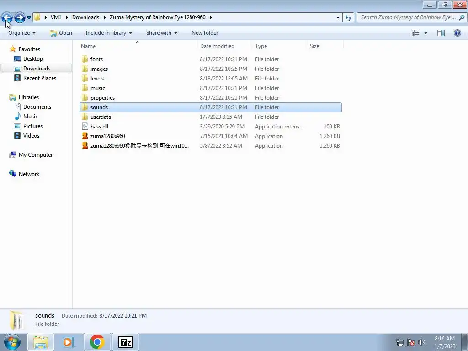Screen dimensions: 468x351
Task: Go back with the Back arrow button
Action: tap(7, 18)
